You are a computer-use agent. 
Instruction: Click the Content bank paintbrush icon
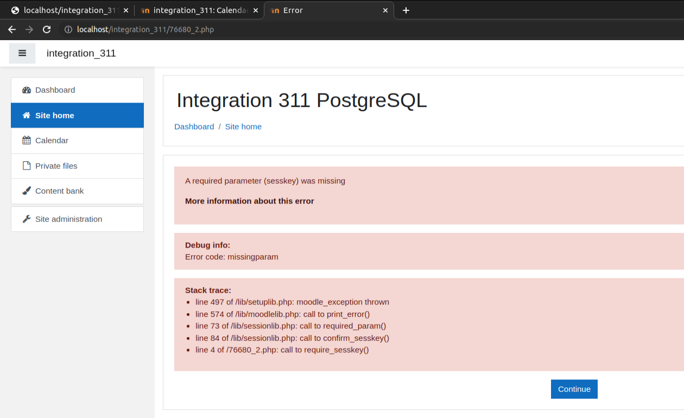tap(27, 191)
